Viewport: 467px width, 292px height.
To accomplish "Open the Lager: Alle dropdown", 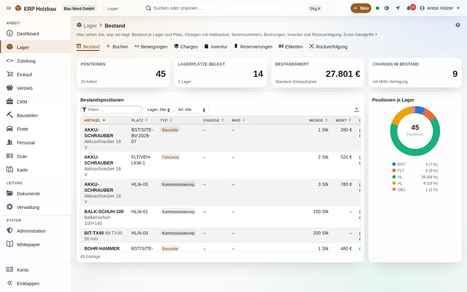I will pyautogui.click(x=159, y=110).
